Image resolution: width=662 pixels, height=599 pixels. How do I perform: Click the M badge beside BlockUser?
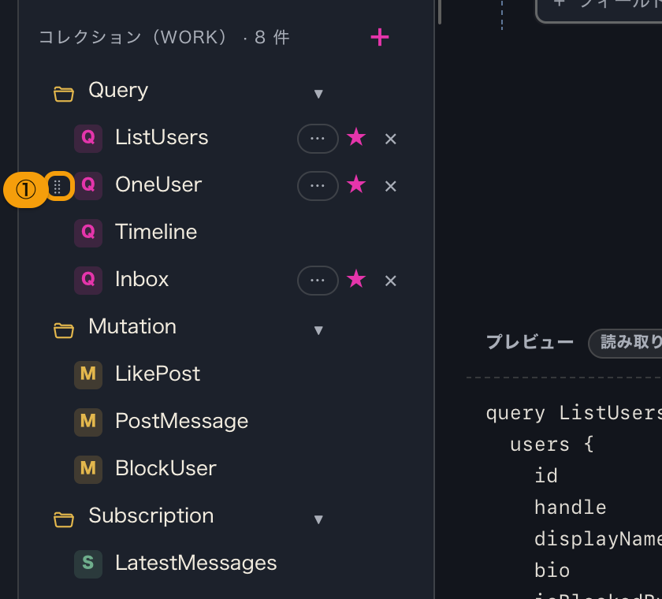[x=88, y=470]
